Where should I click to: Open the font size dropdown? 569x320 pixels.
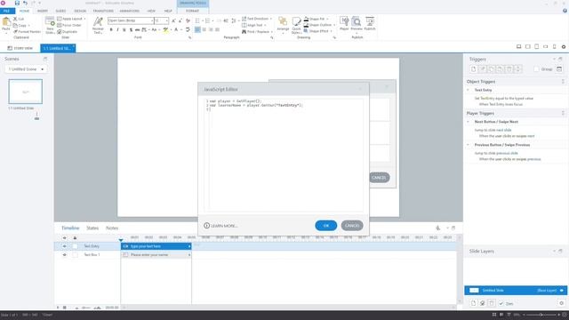click(166, 20)
